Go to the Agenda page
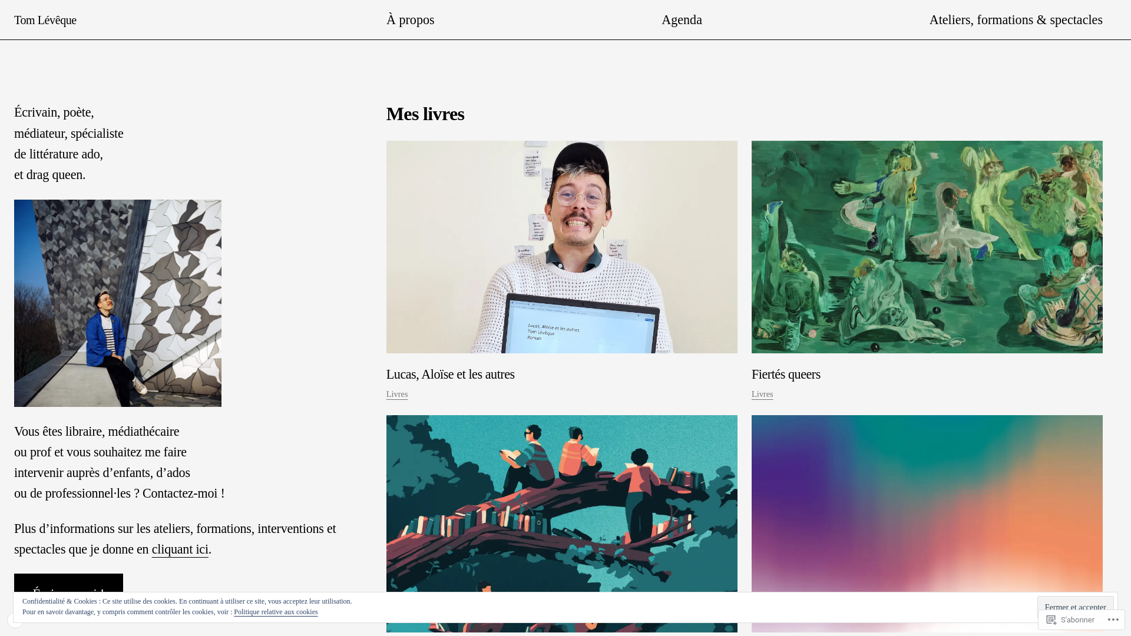Viewport: 1131px width, 636px height. pos(682,20)
